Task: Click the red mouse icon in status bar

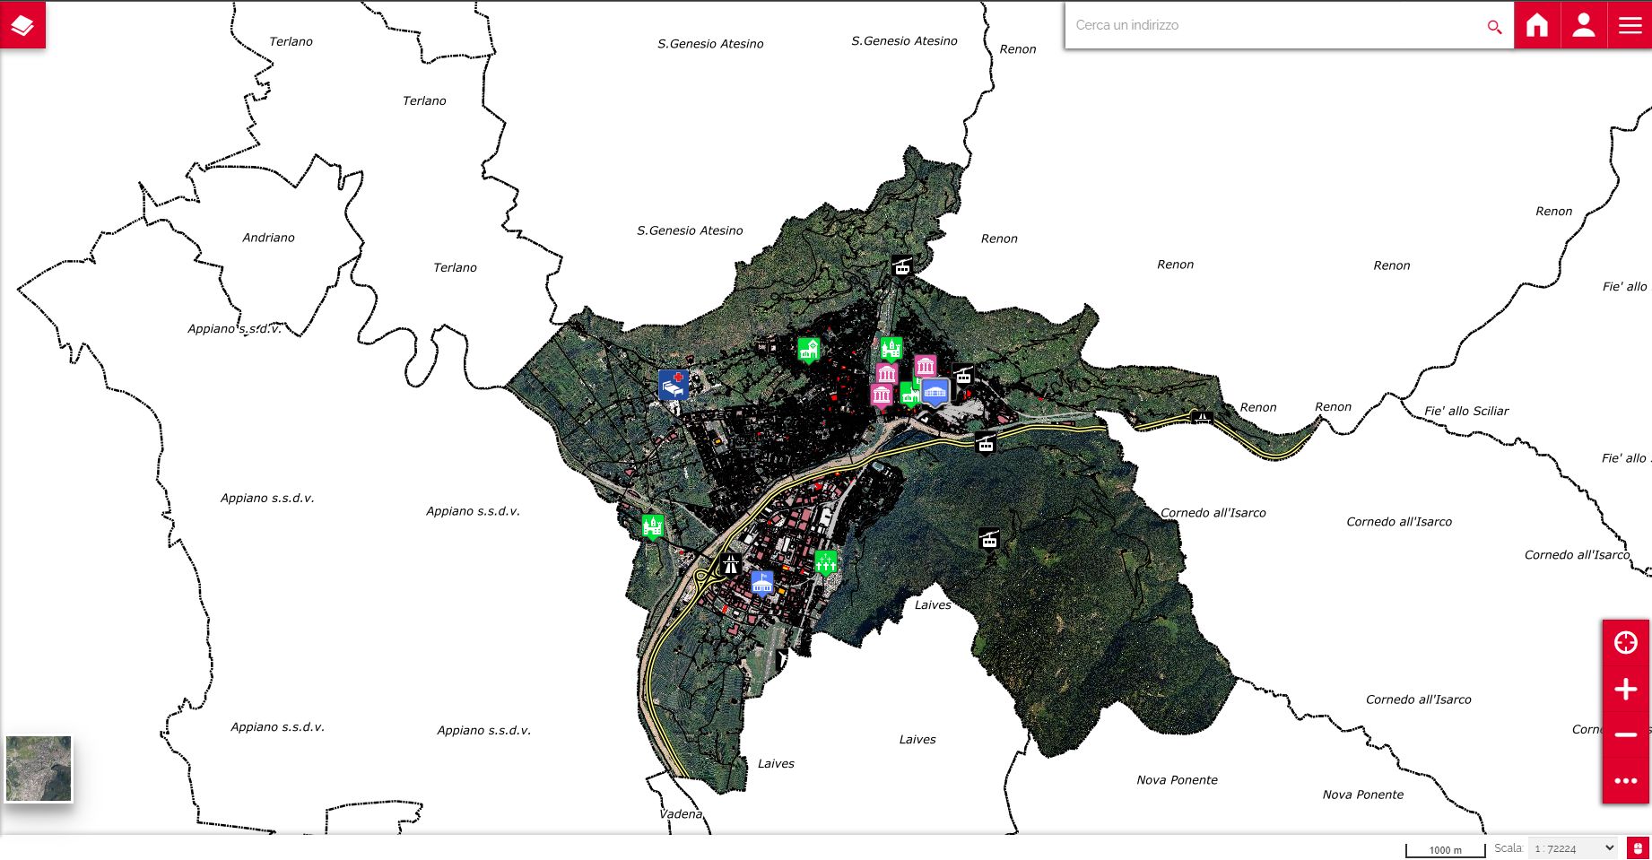Action: click(1638, 848)
